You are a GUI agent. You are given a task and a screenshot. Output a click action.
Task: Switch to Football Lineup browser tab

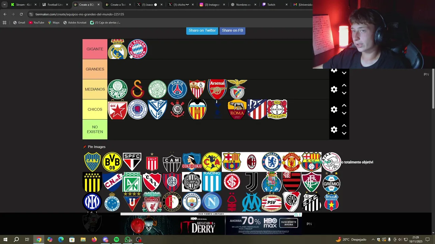55,5
